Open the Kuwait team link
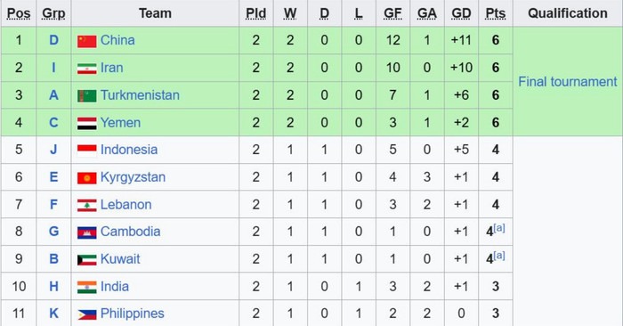Image resolution: width=623 pixels, height=326 pixels. coord(120,259)
